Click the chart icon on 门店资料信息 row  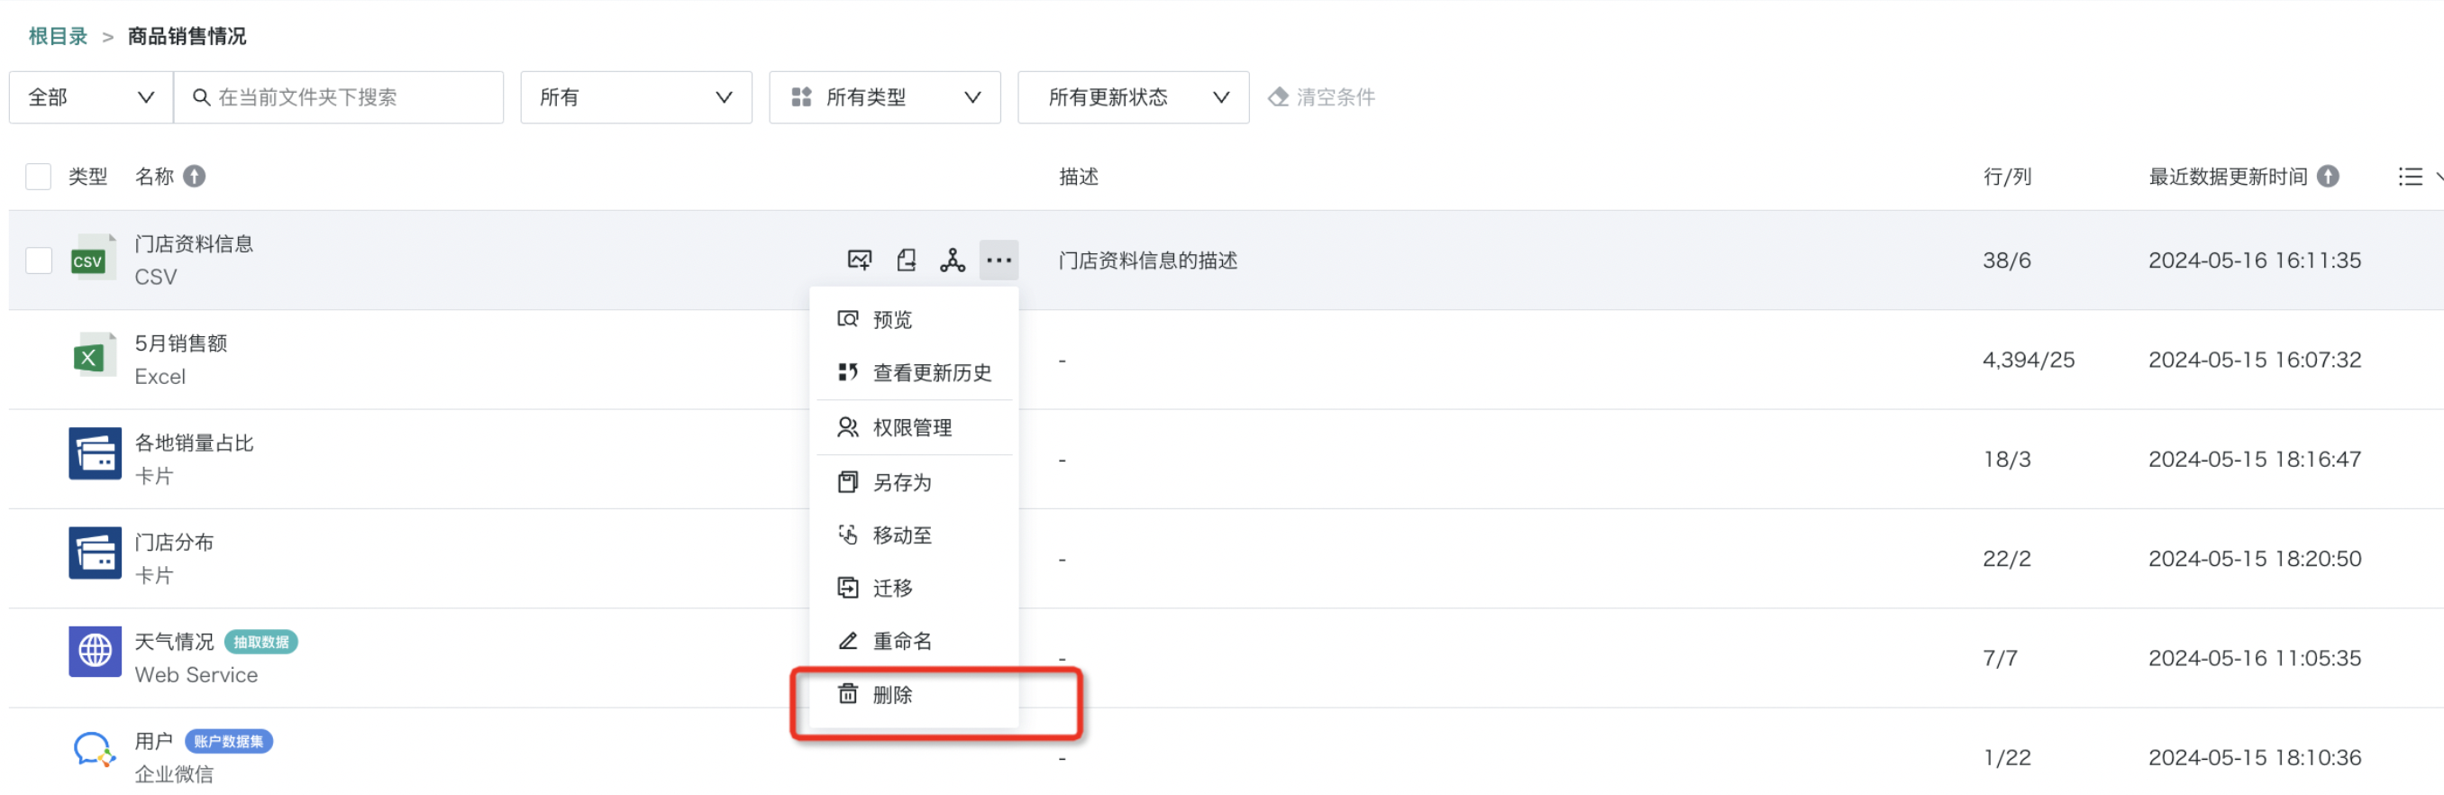point(859,260)
